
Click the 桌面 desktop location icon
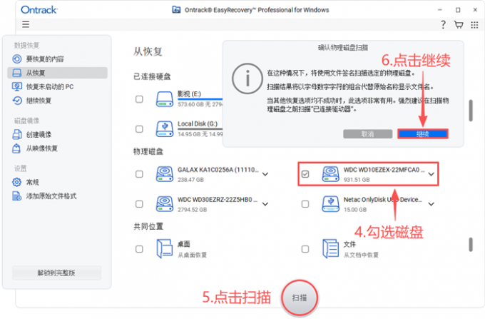[164, 249]
